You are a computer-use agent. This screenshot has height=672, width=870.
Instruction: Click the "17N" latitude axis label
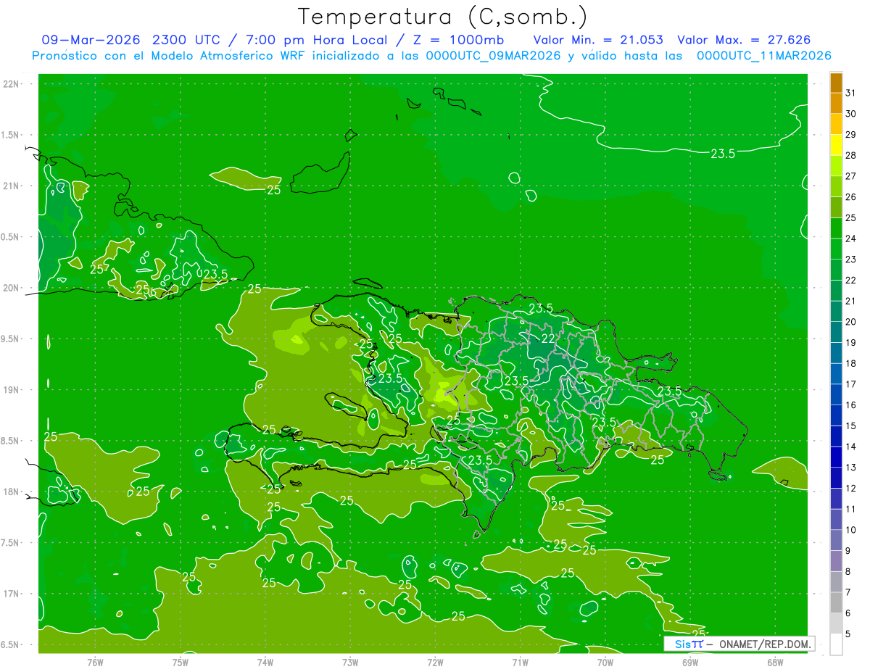pos(12,594)
